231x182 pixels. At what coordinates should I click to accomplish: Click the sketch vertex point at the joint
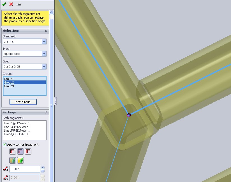coord(129,115)
